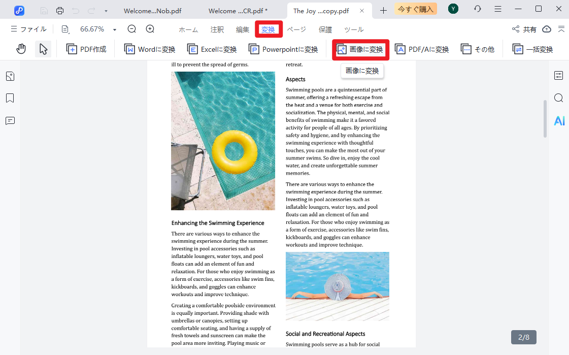
Task: Expand the quick access toolbar dropdown arrow
Action: coord(106,11)
